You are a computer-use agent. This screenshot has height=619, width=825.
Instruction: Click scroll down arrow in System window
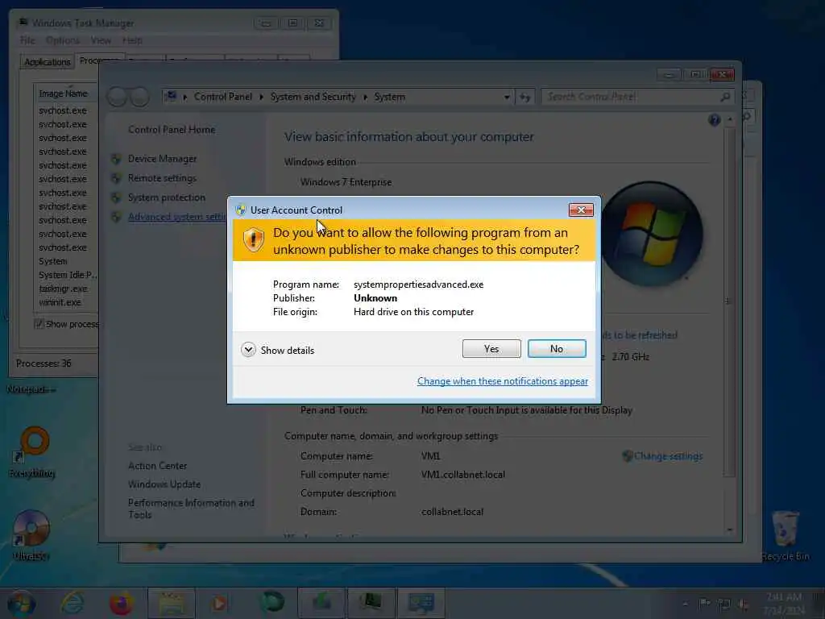point(730,530)
